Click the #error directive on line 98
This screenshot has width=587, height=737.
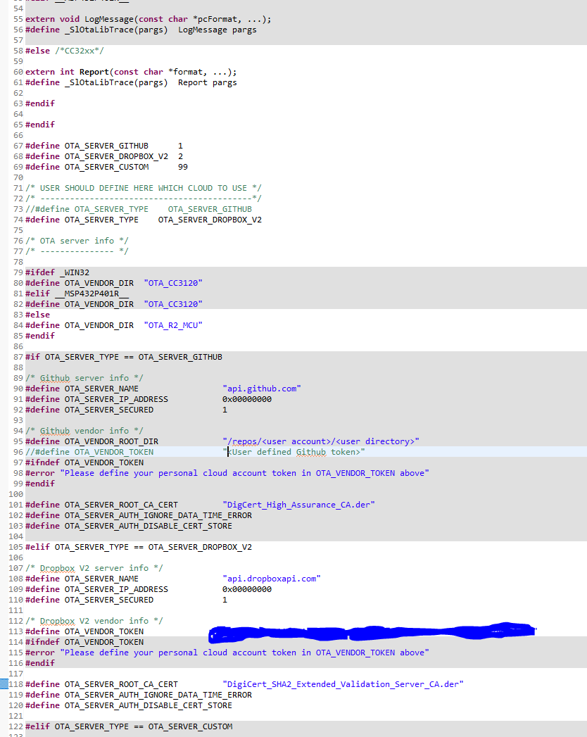[40, 473]
